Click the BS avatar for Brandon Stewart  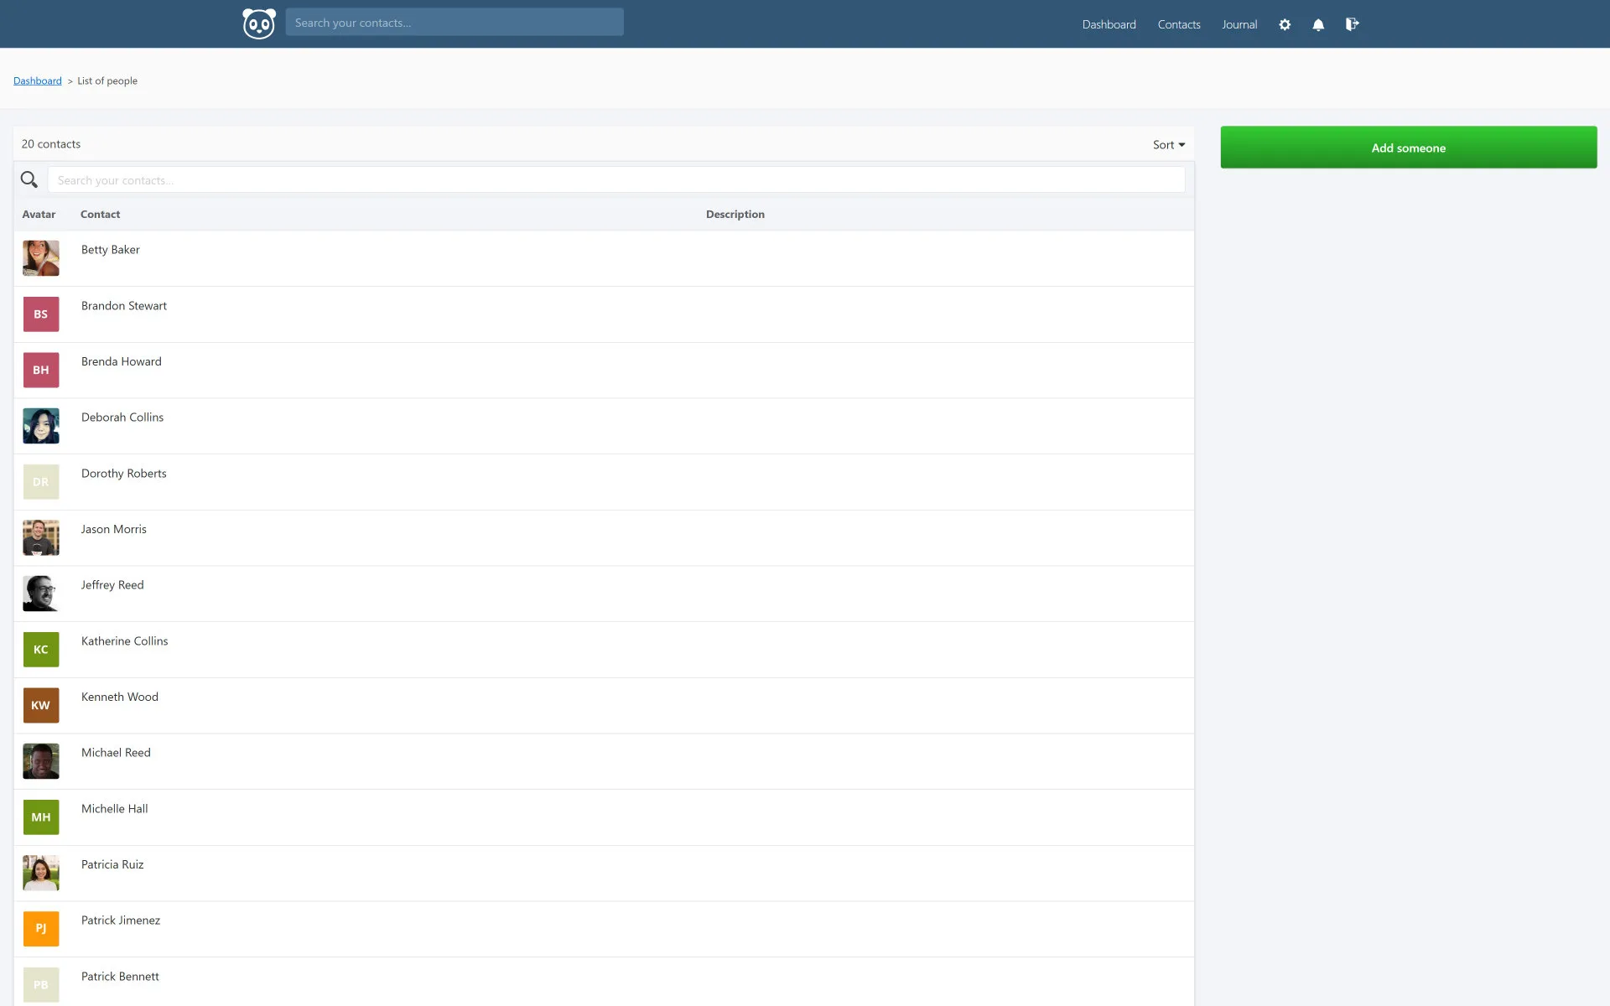point(41,314)
